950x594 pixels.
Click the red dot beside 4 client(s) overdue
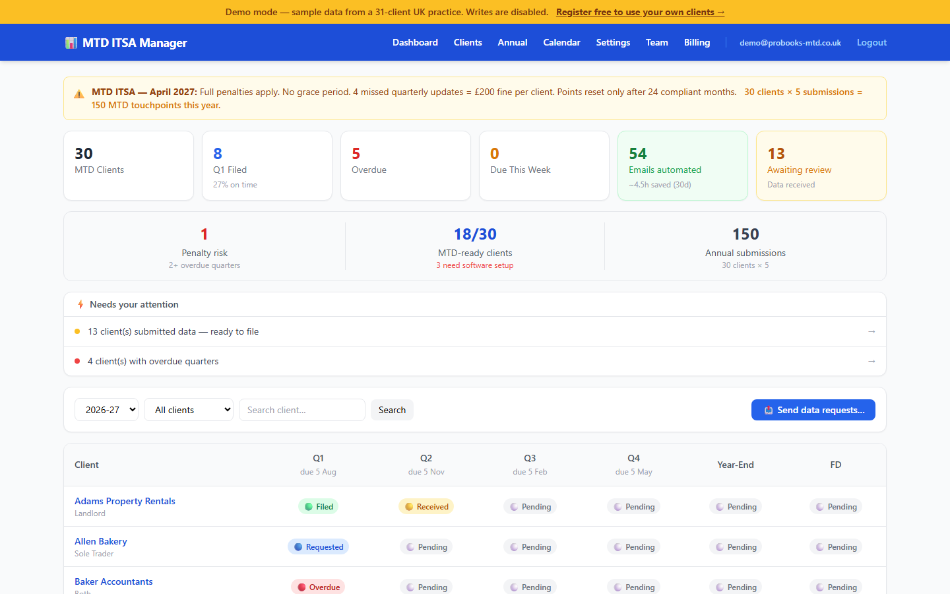coord(77,361)
